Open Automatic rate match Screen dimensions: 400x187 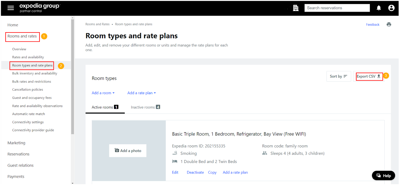pos(28,114)
